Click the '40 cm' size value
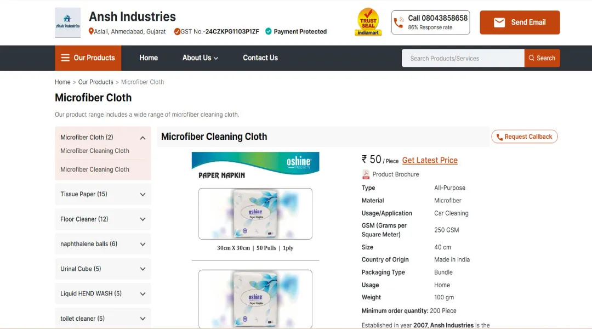The image size is (592, 329). pyautogui.click(x=442, y=247)
